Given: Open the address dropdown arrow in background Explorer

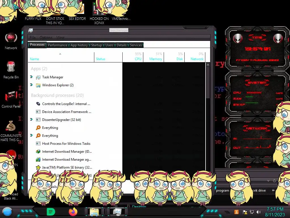Looking at the screenshot, I should 268,181.
